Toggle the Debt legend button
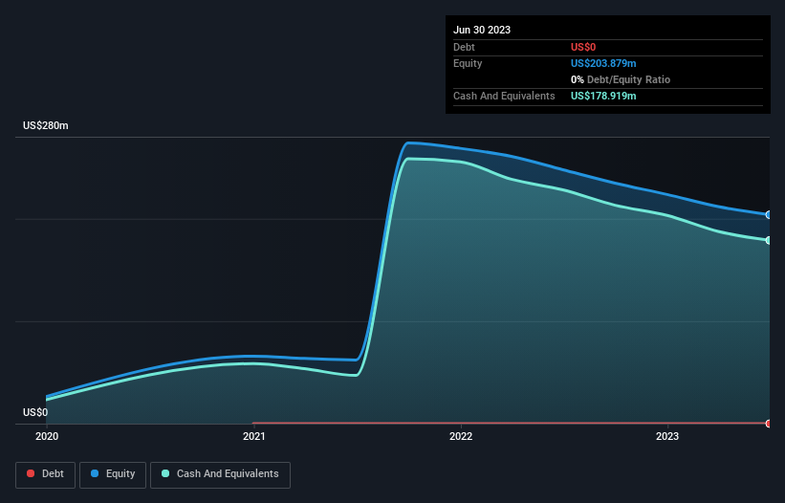Screen dimensions: 785x503 tap(45, 474)
